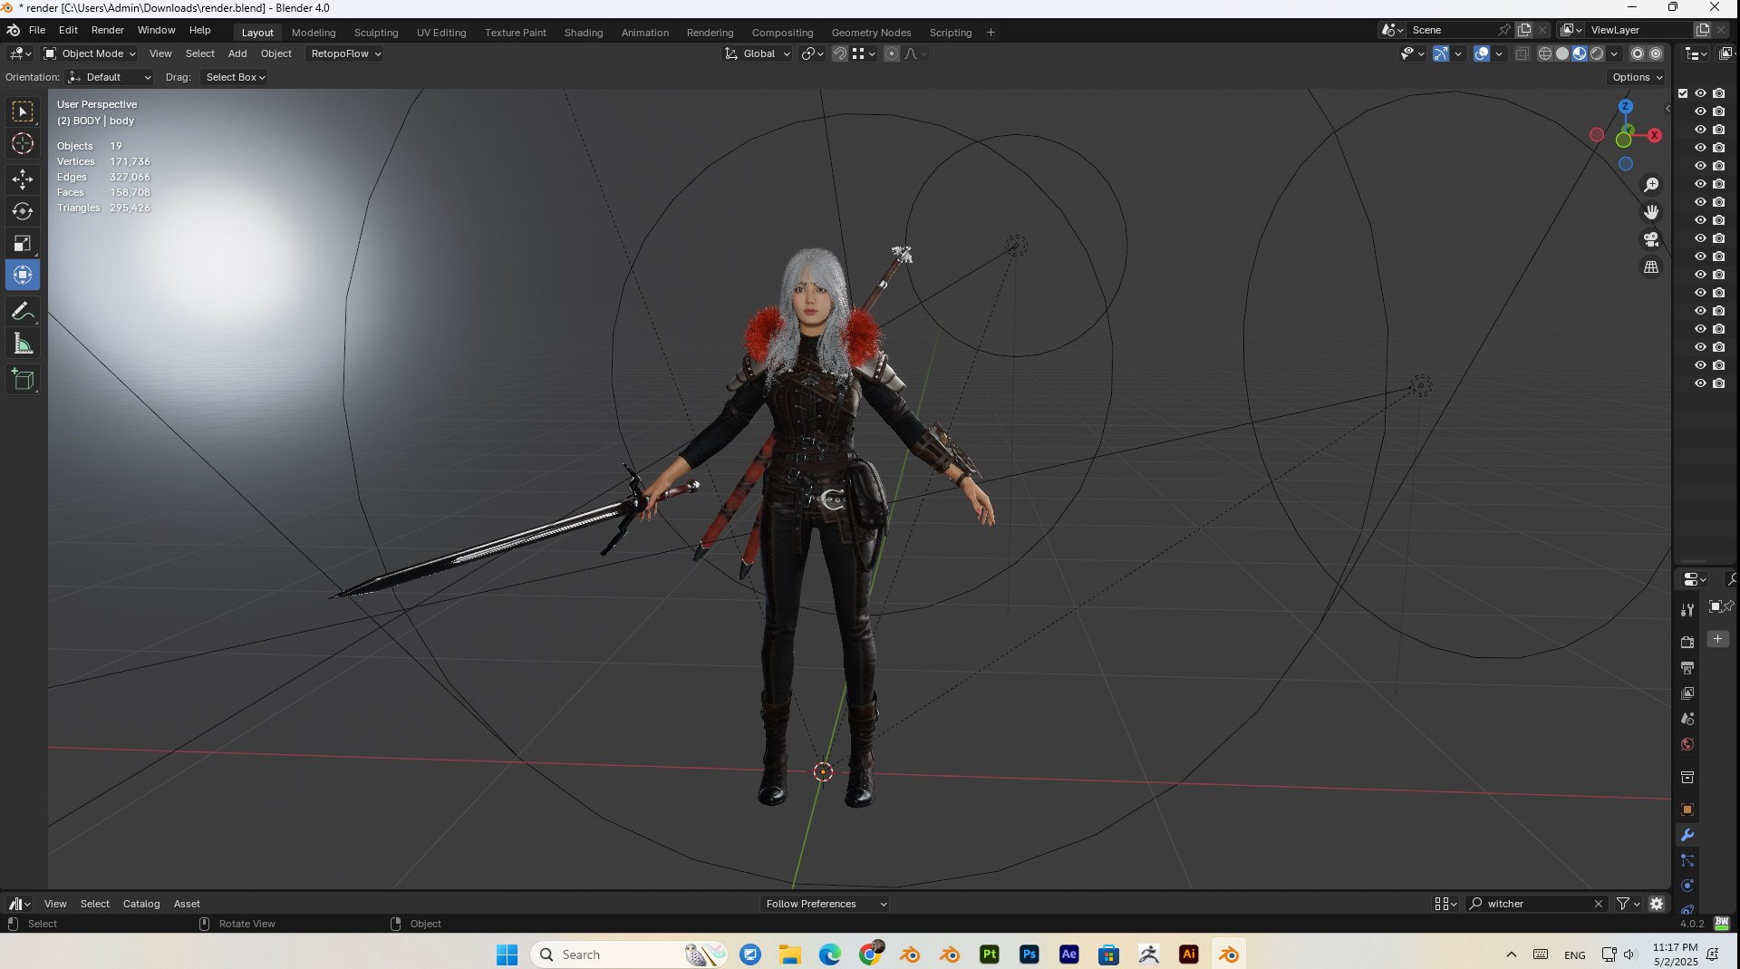Toggle snapping magnet in header
This screenshot has width=1740, height=969.
tap(840, 54)
